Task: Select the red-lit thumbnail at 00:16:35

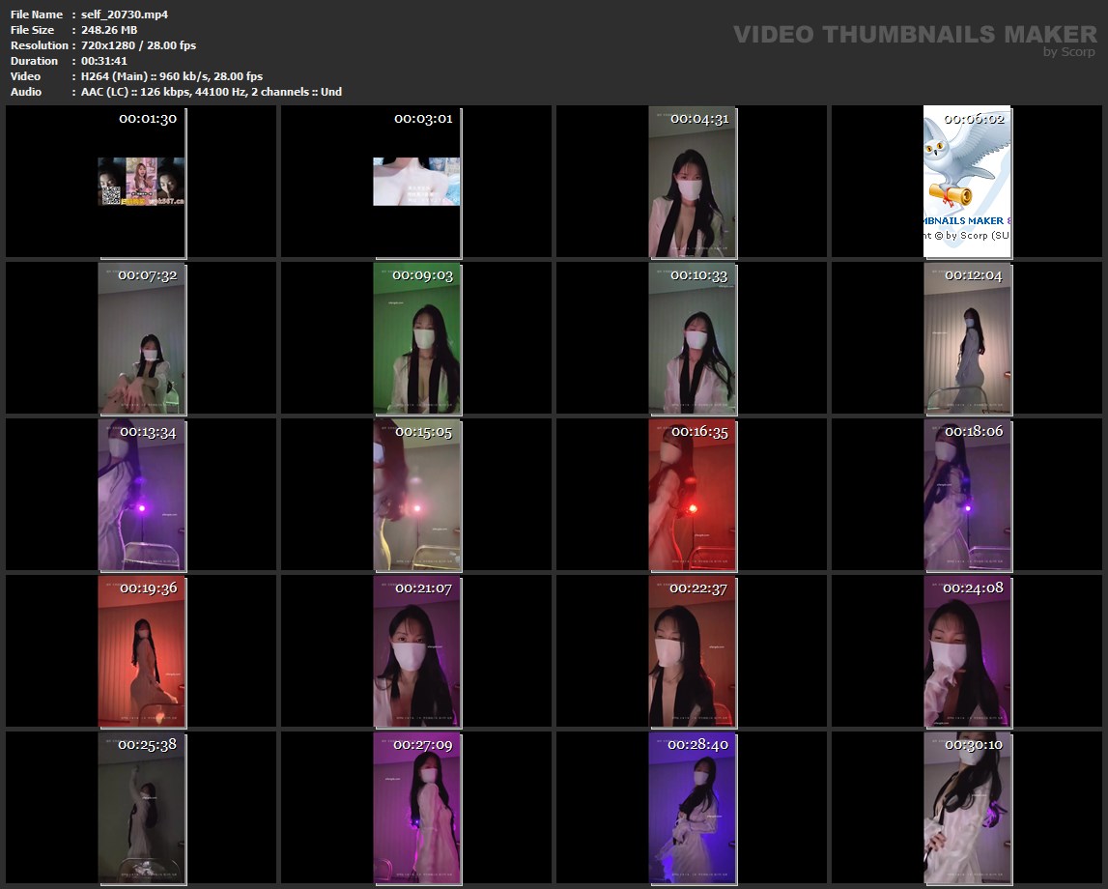Action: [692, 495]
